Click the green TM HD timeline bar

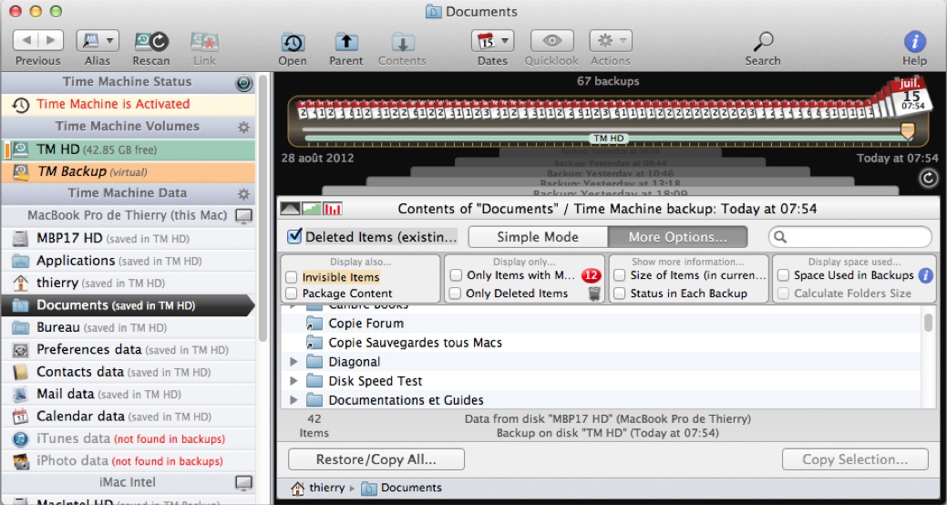(x=608, y=139)
